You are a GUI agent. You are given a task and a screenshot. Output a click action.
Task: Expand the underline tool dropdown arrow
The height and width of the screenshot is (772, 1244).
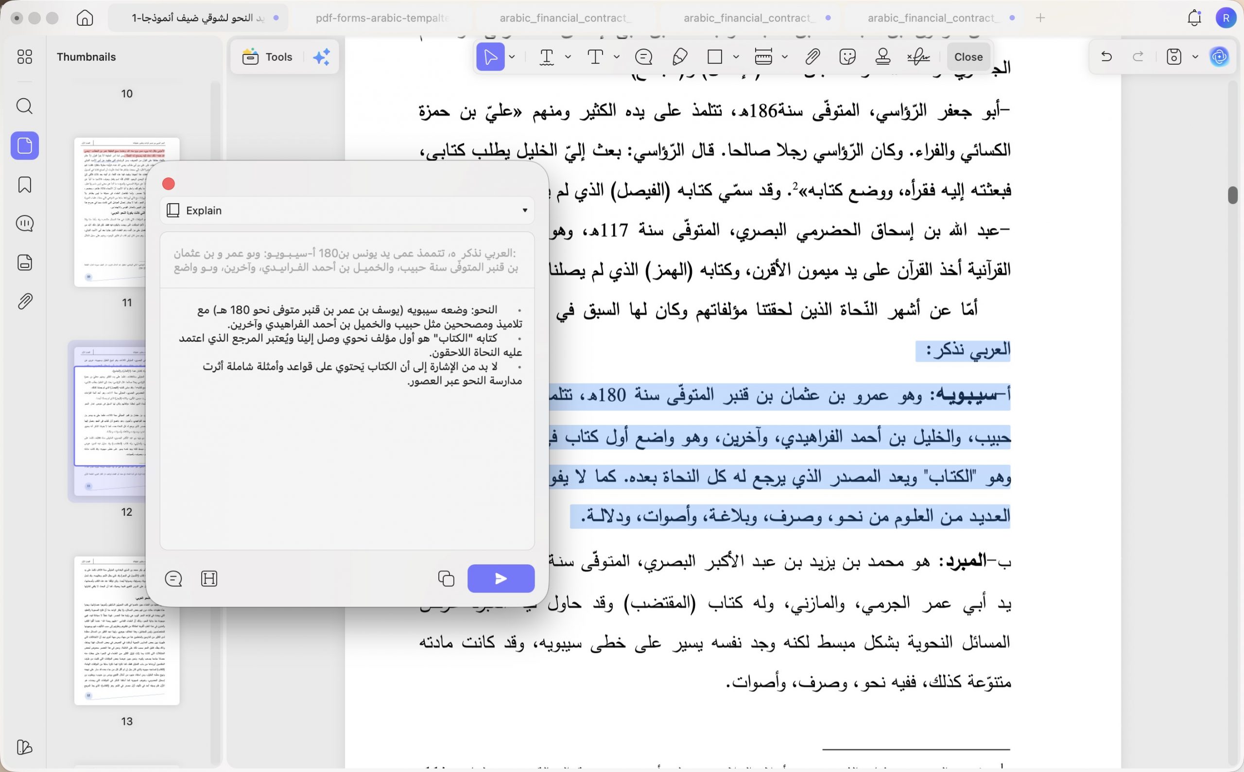[x=568, y=57]
